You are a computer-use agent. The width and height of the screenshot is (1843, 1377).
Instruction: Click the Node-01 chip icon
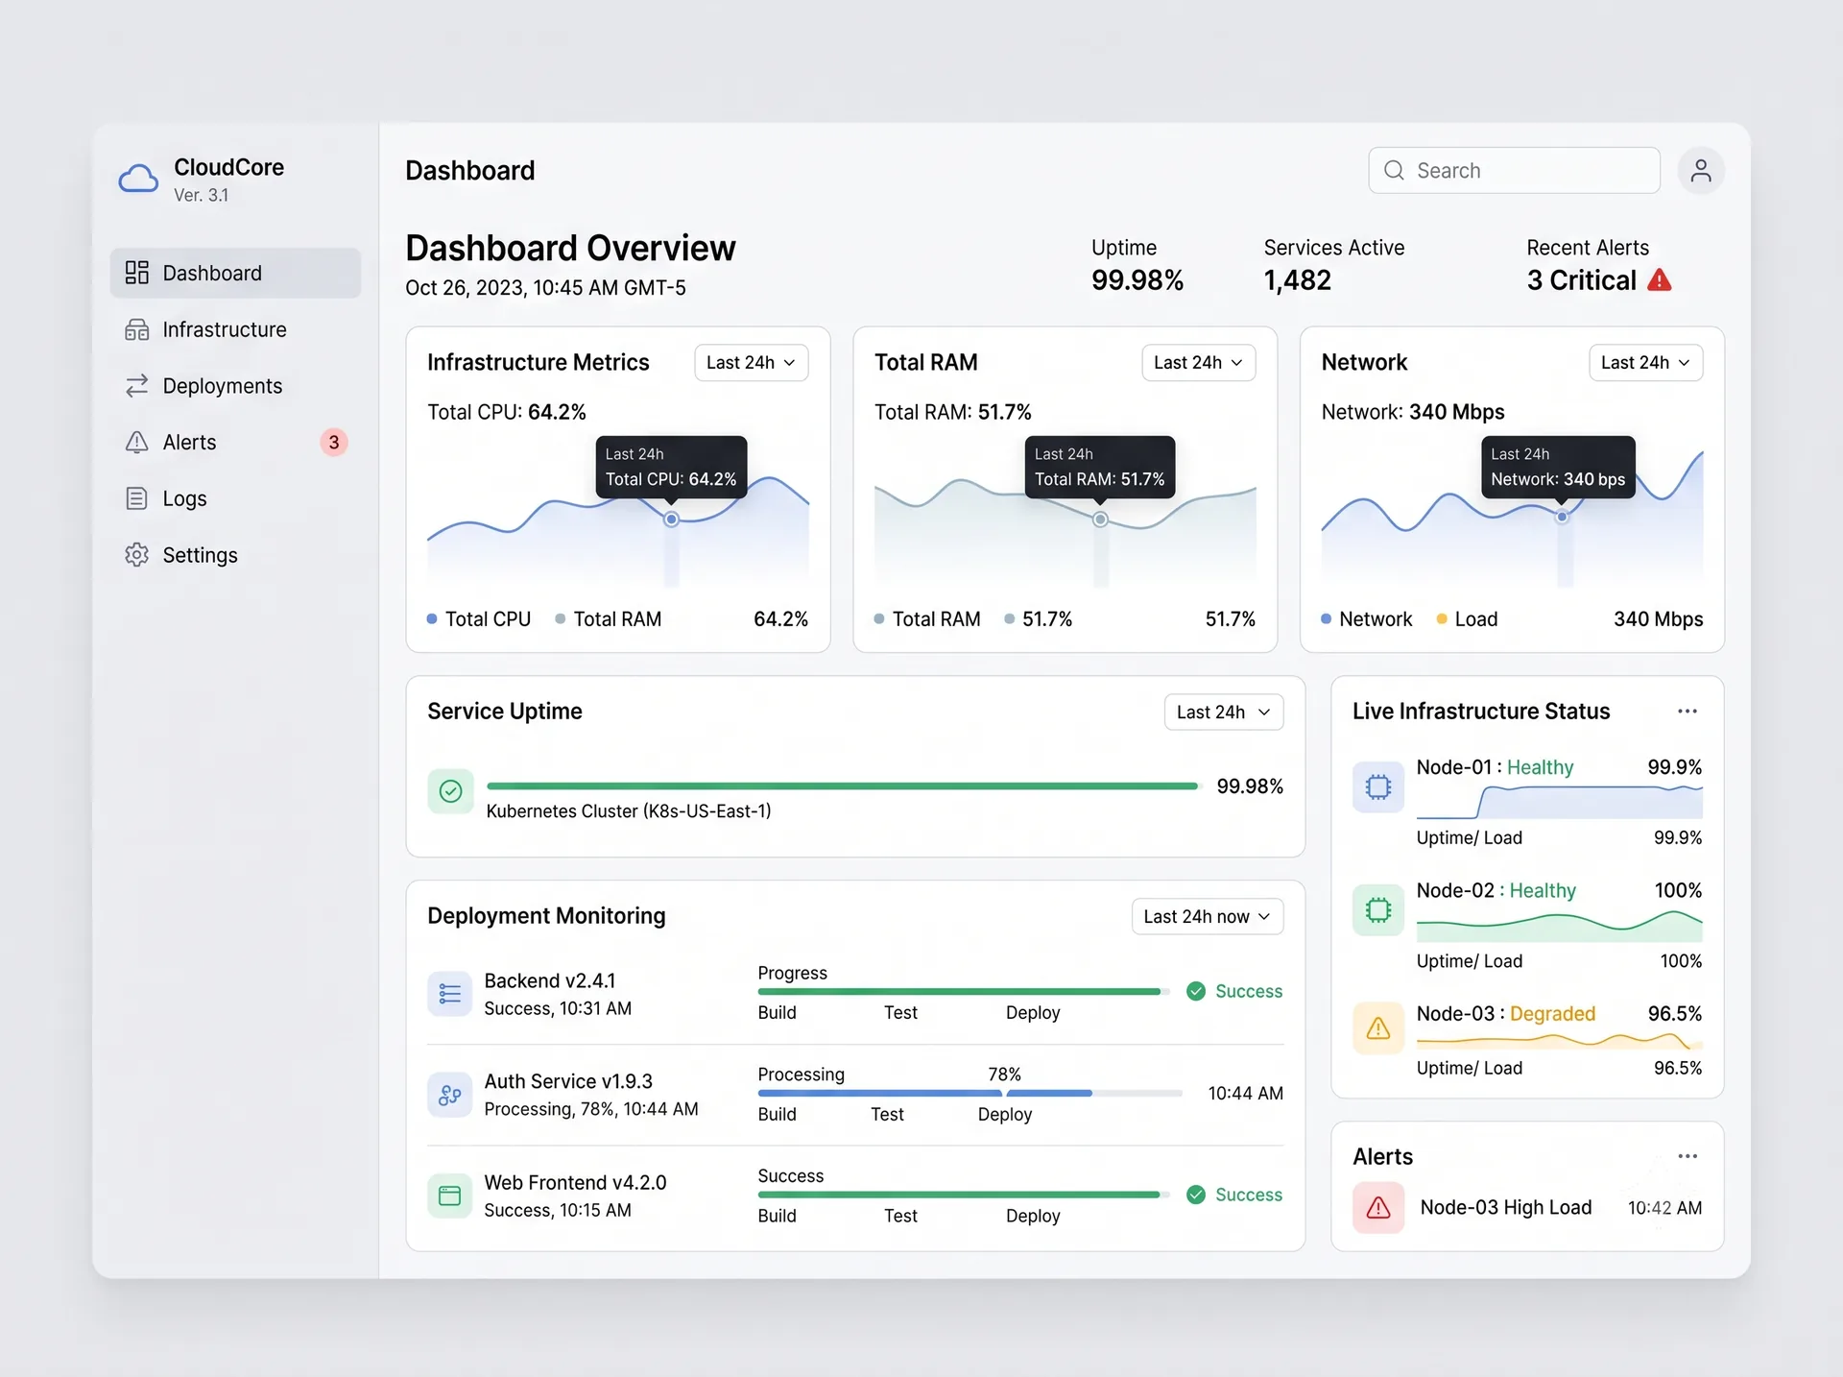click(1378, 787)
